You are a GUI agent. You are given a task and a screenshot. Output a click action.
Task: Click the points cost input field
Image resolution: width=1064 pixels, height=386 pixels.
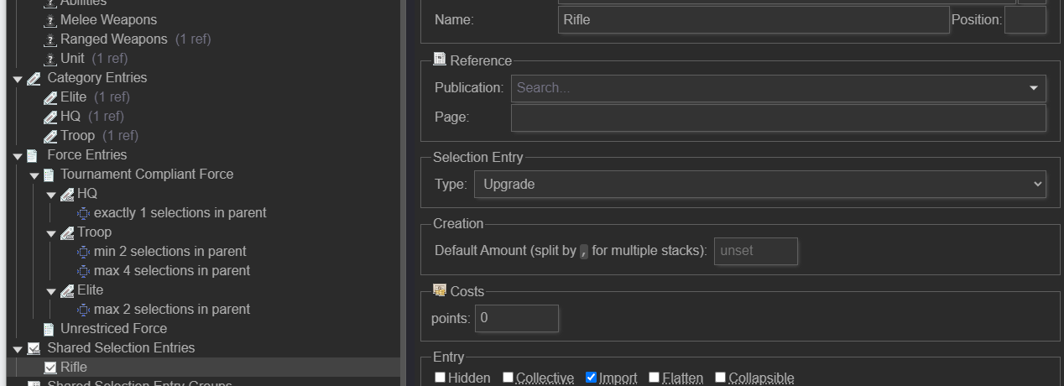(x=517, y=318)
